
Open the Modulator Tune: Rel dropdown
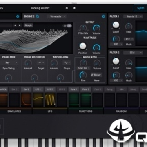click(x=83, y=68)
